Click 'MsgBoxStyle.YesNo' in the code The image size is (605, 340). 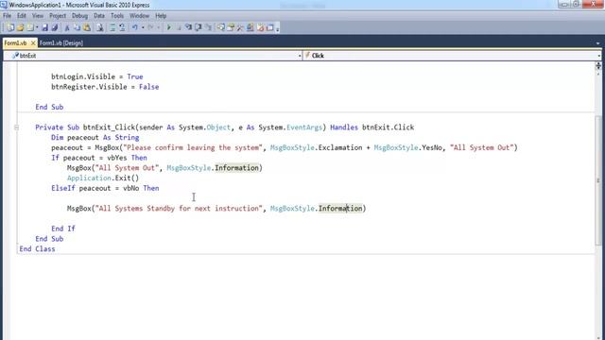[407, 147]
